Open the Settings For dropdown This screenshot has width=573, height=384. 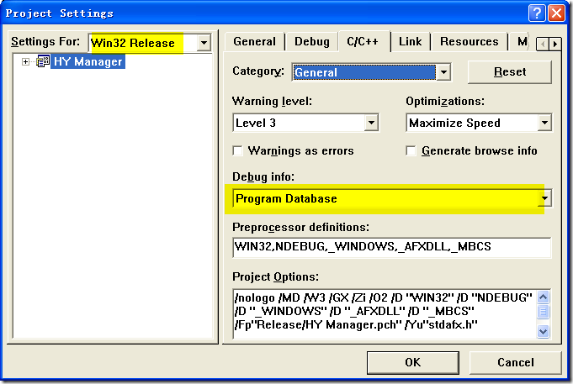(204, 43)
